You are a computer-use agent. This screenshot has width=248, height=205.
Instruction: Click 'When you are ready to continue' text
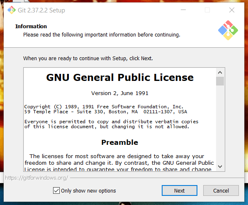point(88,59)
